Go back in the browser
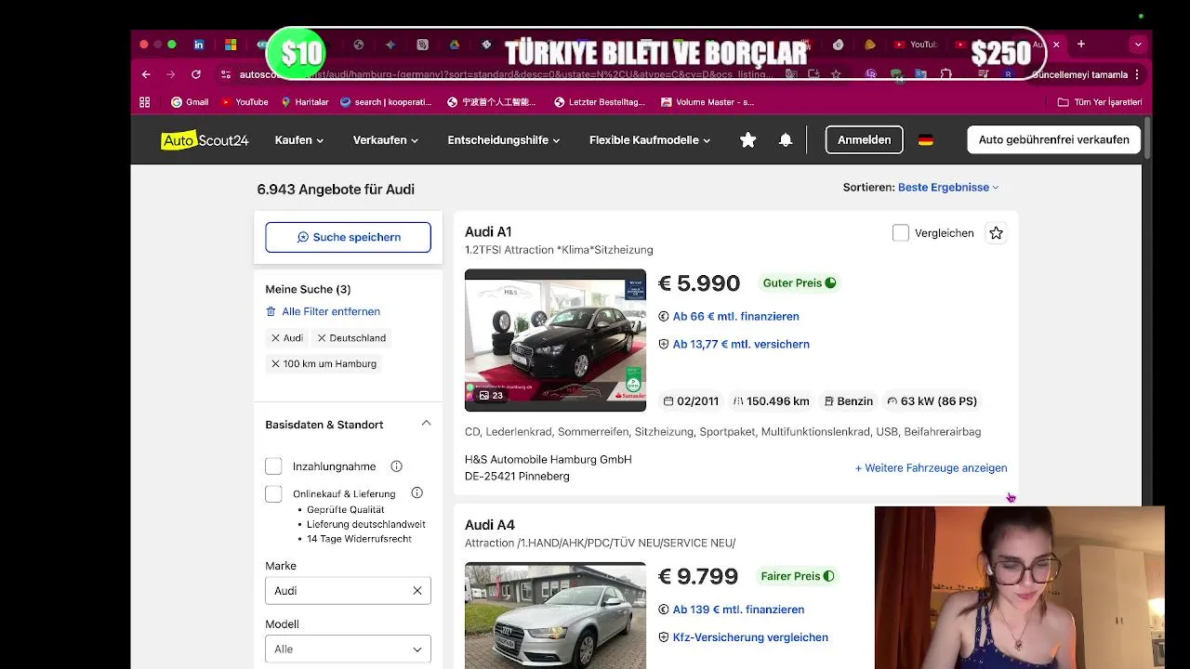 [146, 74]
